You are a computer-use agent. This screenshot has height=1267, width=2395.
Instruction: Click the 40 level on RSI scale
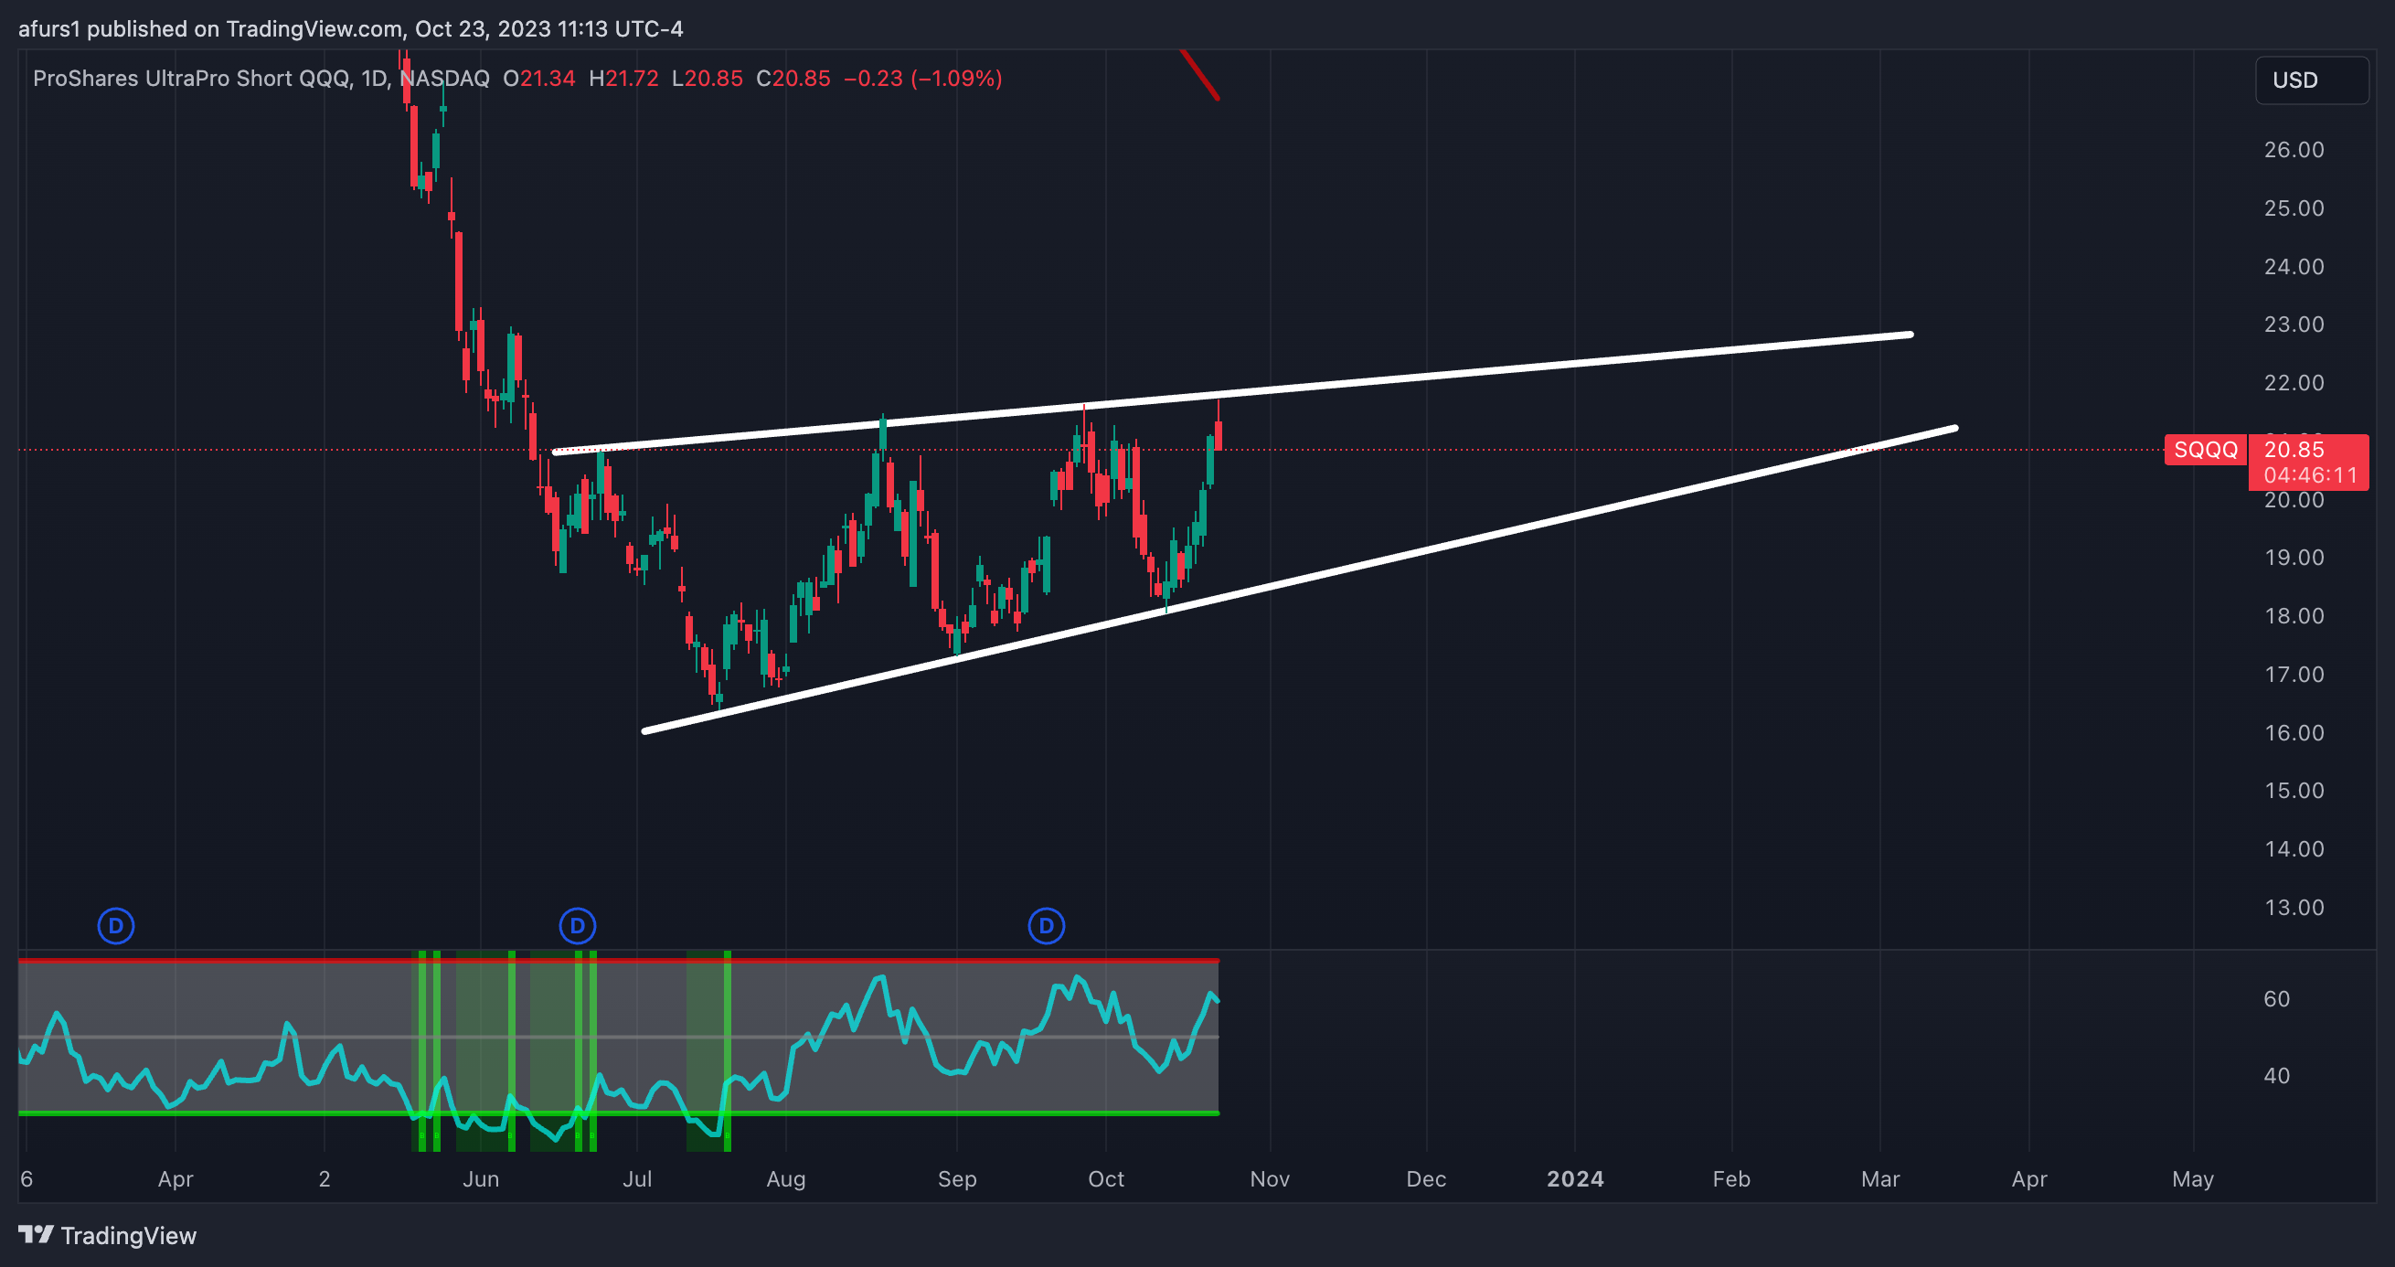pyautogui.click(x=2276, y=1076)
